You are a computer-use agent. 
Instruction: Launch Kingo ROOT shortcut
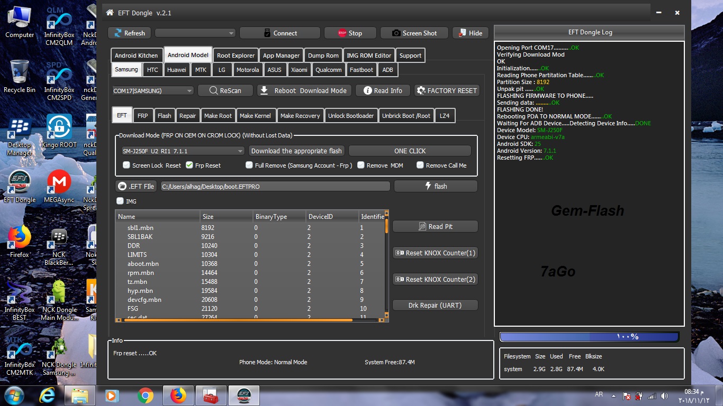59,131
